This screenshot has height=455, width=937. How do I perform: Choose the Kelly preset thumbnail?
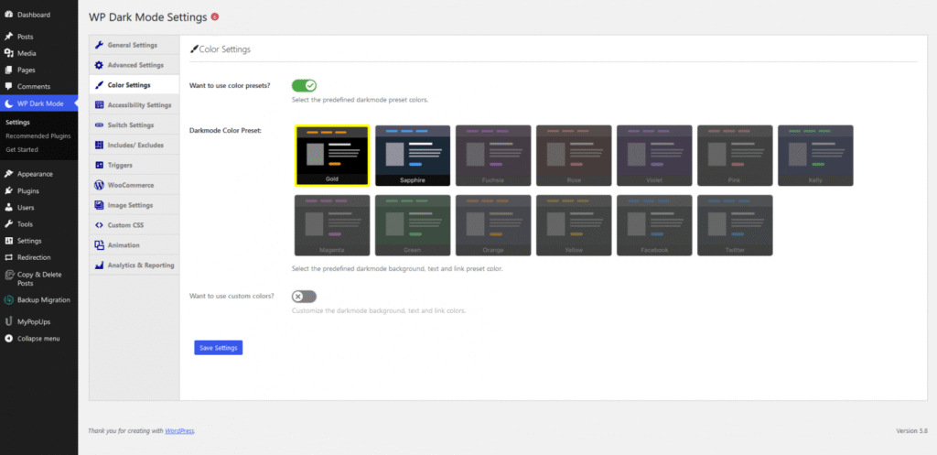click(x=815, y=156)
